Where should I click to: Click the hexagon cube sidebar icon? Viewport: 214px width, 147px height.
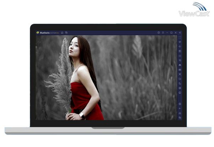click(180, 88)
